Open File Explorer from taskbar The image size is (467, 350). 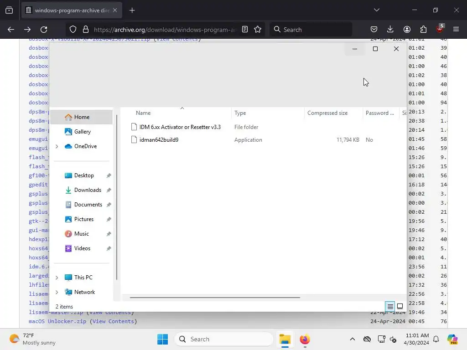285,339
